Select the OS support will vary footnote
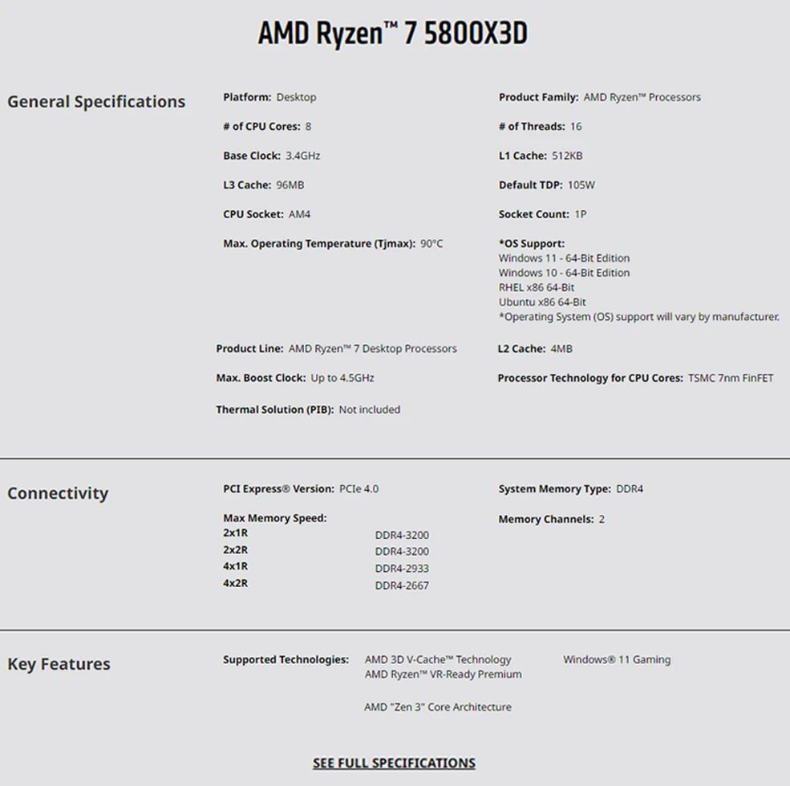The height and width of the screenshot is (786, 790). [x=639, y=317]
